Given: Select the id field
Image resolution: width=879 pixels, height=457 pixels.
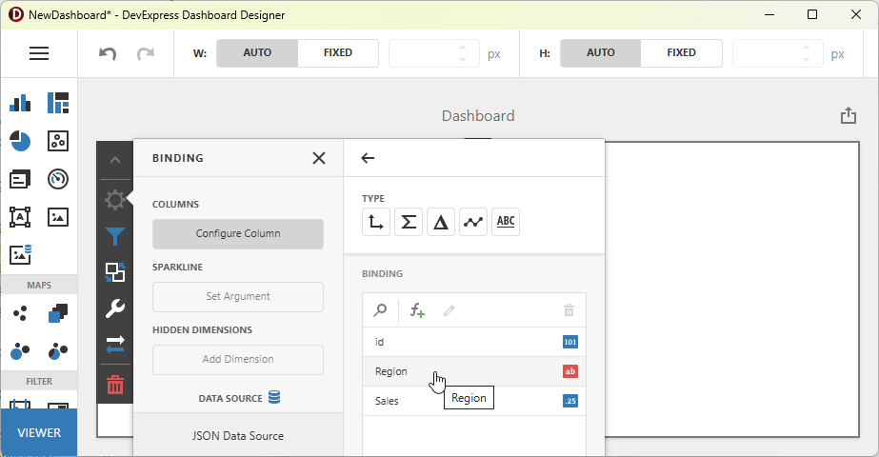Looking at the screenshot, I should tap(473, 342).
